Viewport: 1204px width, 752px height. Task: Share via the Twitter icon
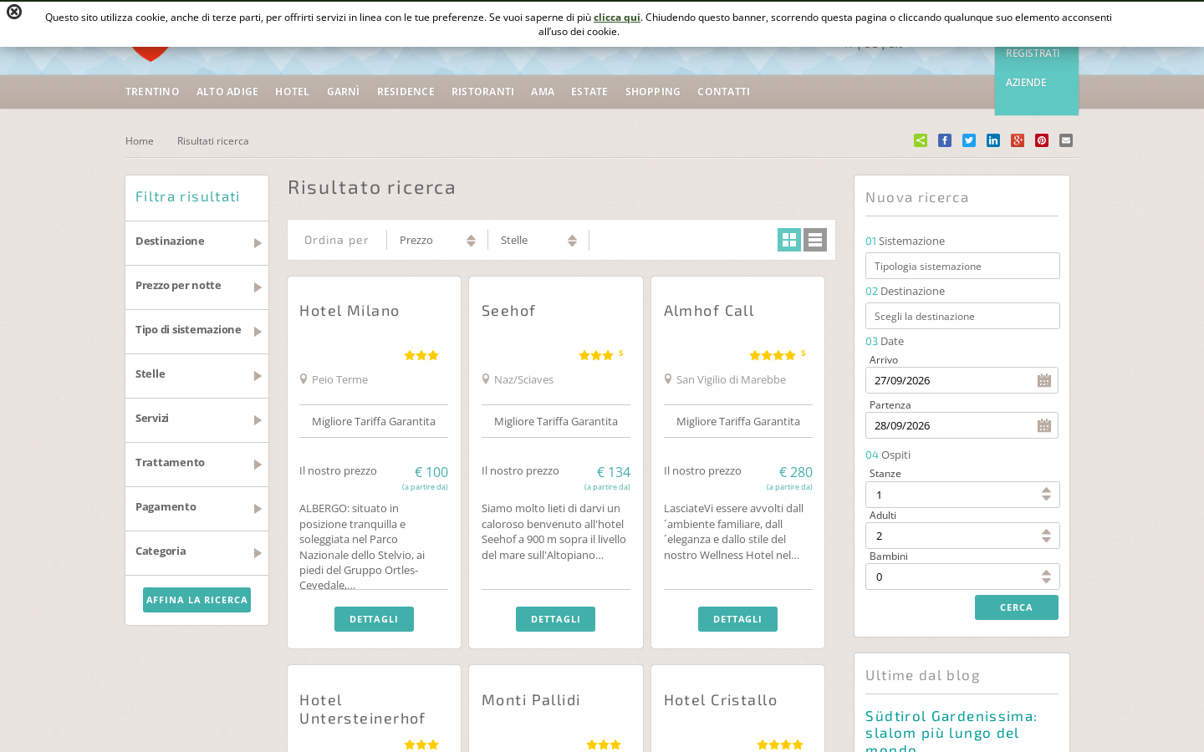[969, 140]
